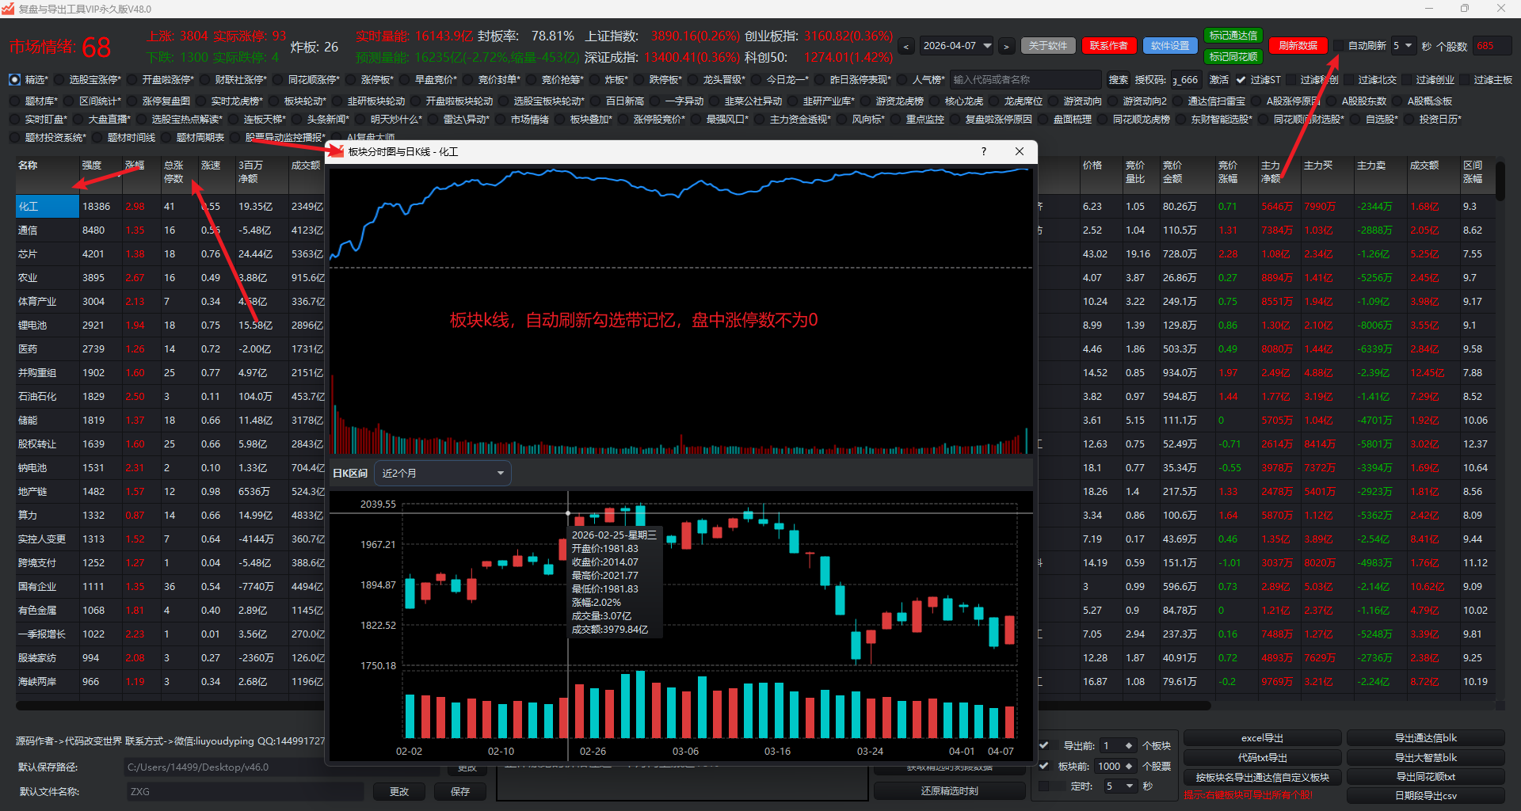Click the help question mark in the 板块分时图 dialog

(983, 151)
